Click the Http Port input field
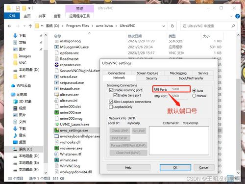The image size is (245, 184). [180, 96]
